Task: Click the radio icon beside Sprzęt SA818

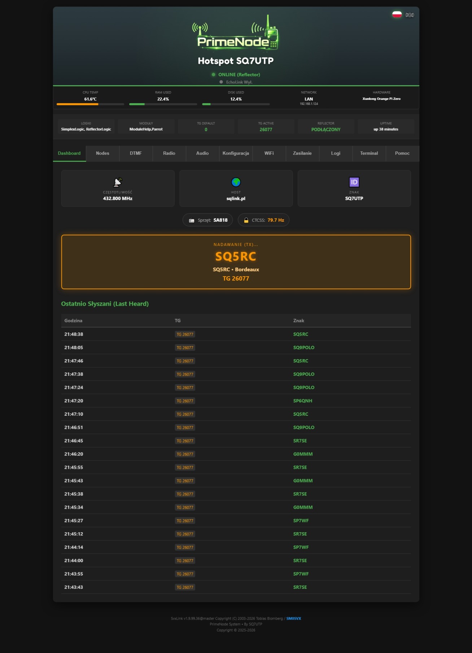Action: [x=192, y=220]
